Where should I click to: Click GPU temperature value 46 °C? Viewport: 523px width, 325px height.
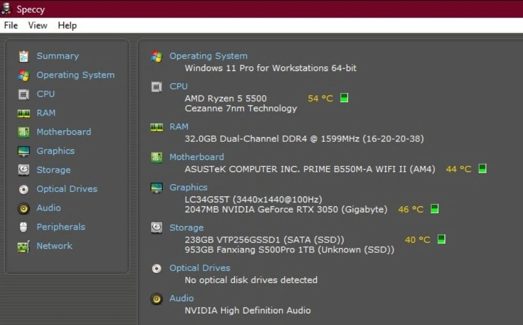(x=411, y=209)
